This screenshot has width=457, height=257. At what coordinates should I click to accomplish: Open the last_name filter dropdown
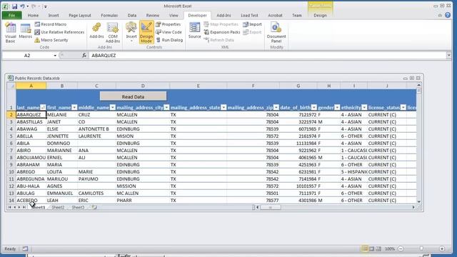[x=43, y=108]
